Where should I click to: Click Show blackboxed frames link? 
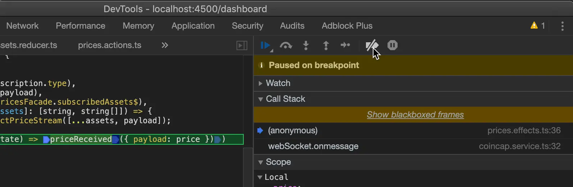pos(415,115)
